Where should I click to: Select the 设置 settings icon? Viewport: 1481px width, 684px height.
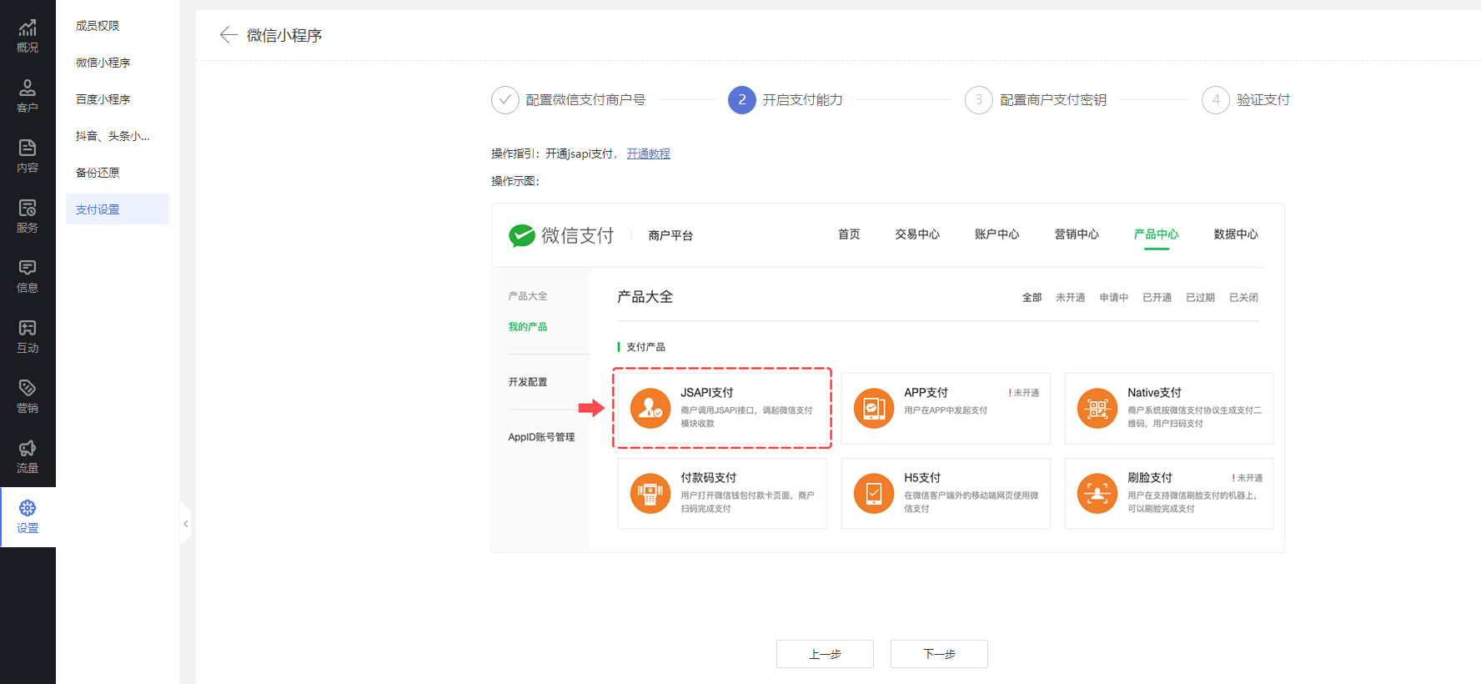28,517
